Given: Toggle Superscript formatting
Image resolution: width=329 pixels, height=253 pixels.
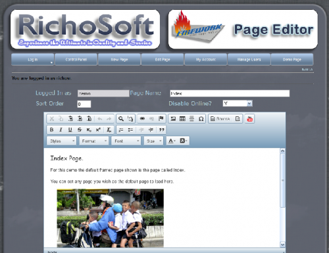Looking at the screenshot, I should tap(98, 129).
